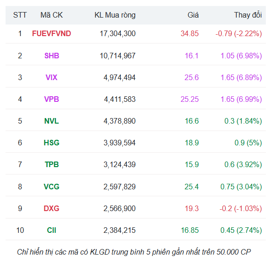Click change value 0.75 (3.04%)
Image resolution: width=270 pixels, height=262 pixels.
(241, 187)
